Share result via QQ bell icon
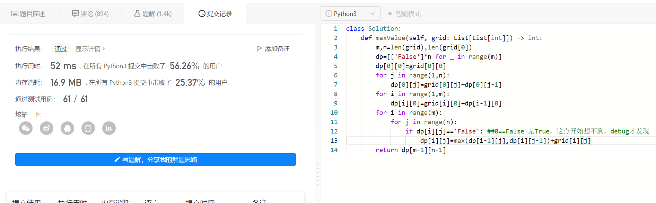Image resolution: width=656 pixels, height=203 pixels. (68, 128)
